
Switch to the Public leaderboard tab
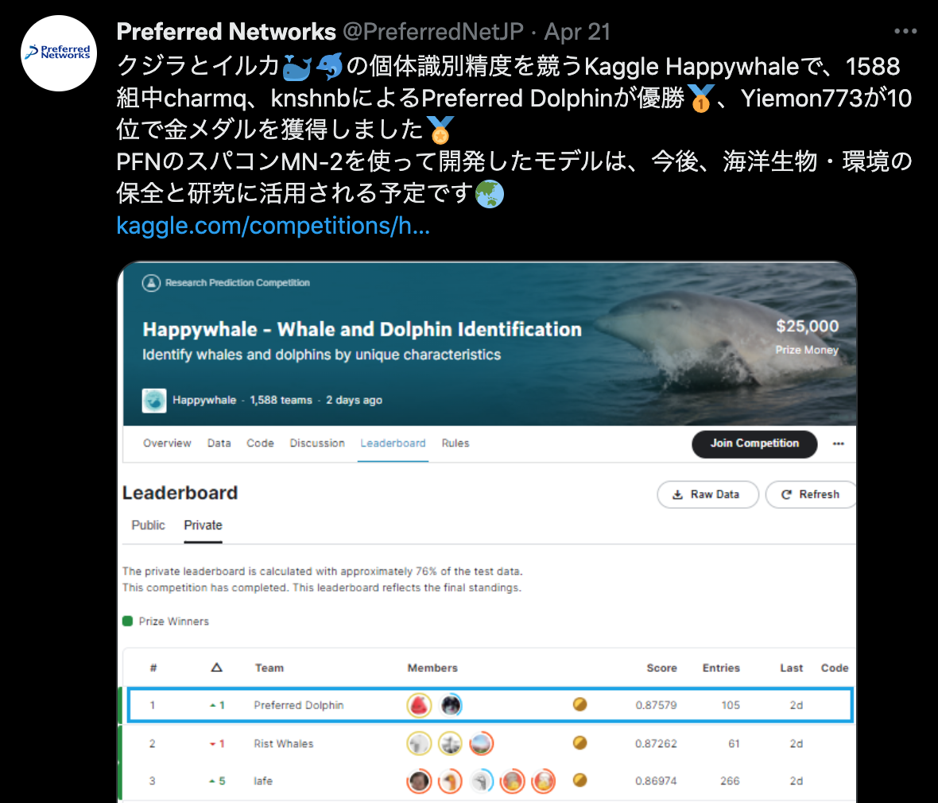coord(148,525)
